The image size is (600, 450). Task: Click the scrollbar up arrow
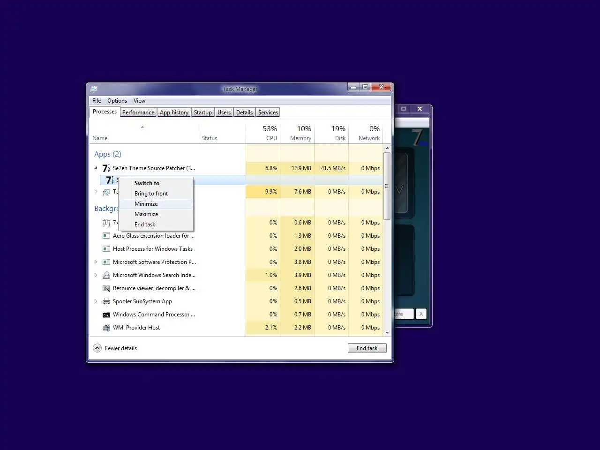coord(387,148)
